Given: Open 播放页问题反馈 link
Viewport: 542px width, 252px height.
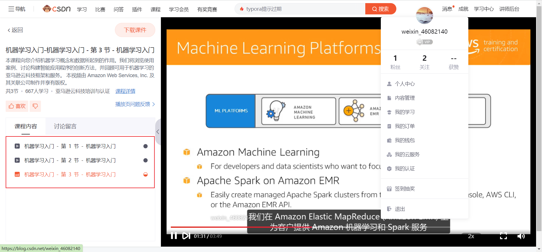Looking at the screenshot, I should coord(135,104).
